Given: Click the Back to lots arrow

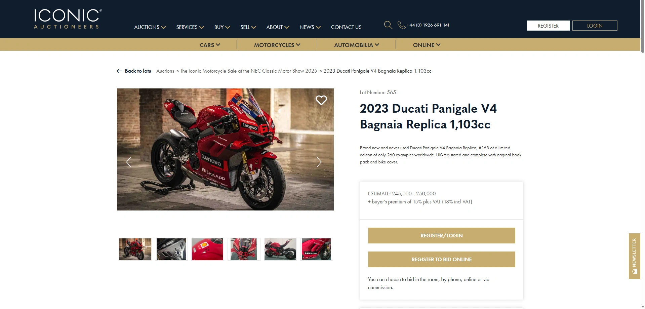Looking at the screenshot, I should click(x=119, y=71).
